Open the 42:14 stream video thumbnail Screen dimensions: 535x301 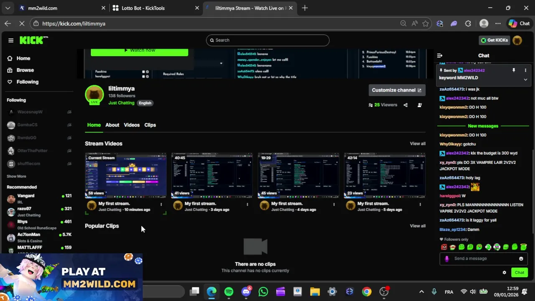385,175
